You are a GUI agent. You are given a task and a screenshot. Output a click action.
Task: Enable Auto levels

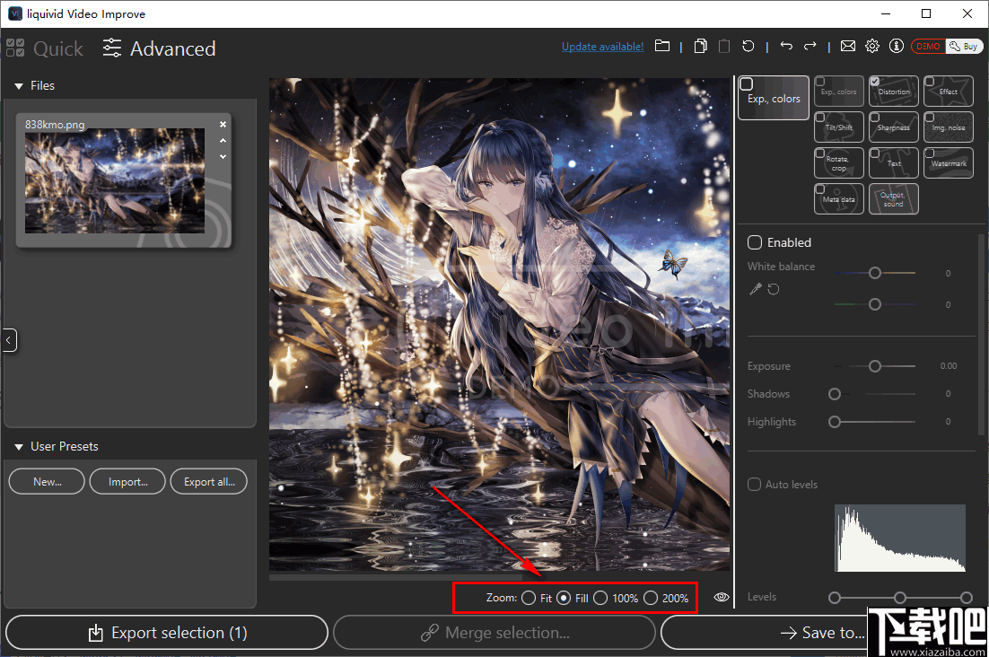tap(754, 484)
